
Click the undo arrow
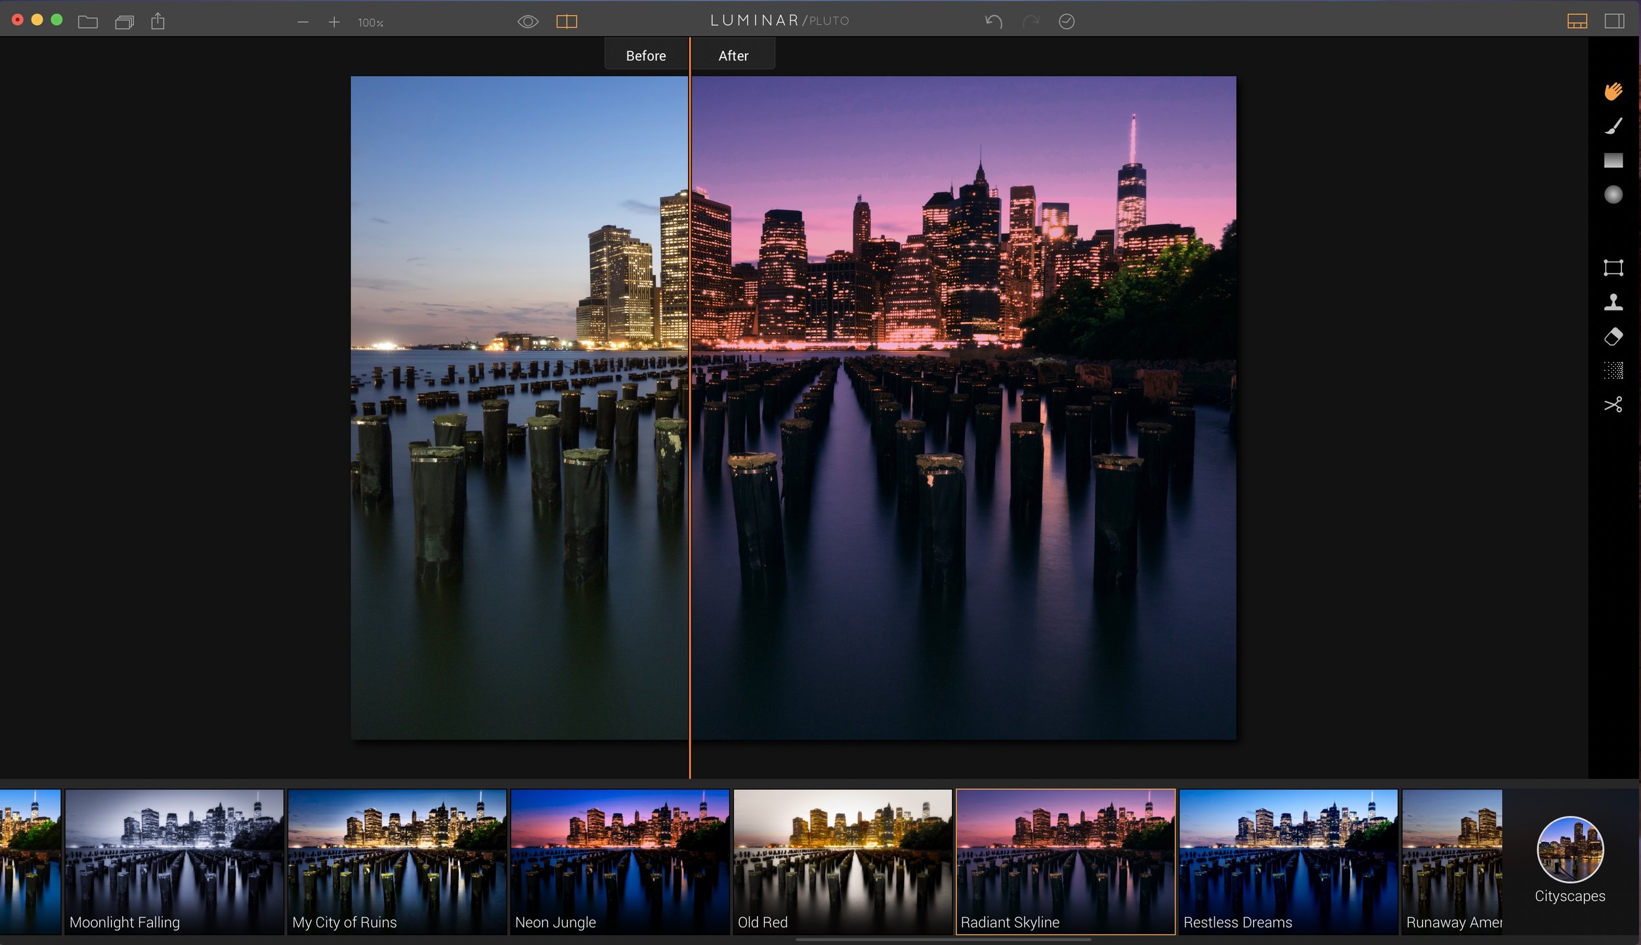point(993,22)
